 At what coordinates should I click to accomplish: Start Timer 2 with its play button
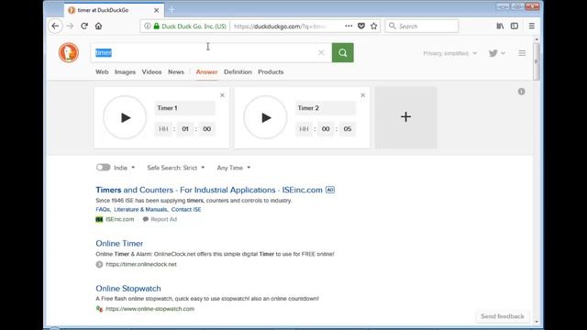coord(265,117)
